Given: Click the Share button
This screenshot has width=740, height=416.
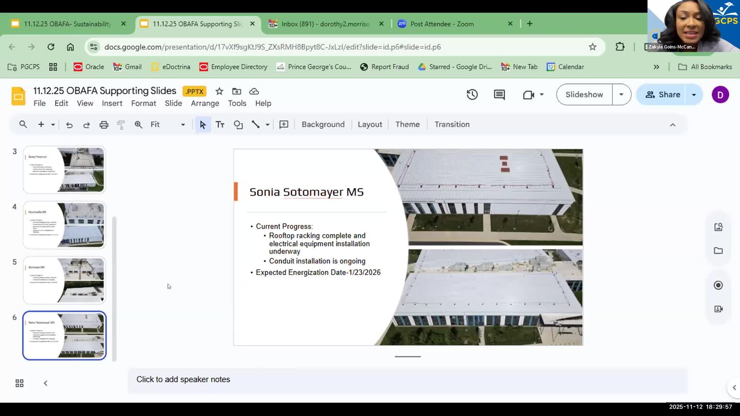Looking at the screenshot, I should pos(663,94).
